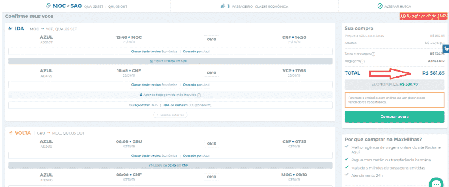Open info icon next to Bagagem
Image resolution: width=449 pixels, height=187 pixels.
[x=363, y=61]
